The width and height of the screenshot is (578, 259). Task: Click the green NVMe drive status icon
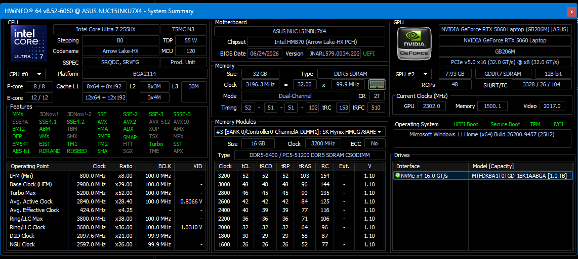(x=398, y=176)
